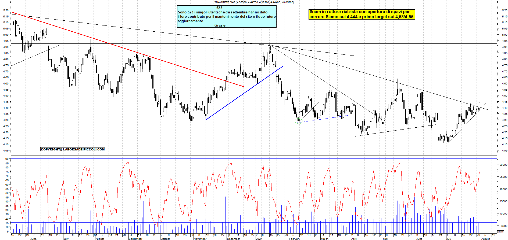Click the '70' oscillator scale value

click(7, 176)
